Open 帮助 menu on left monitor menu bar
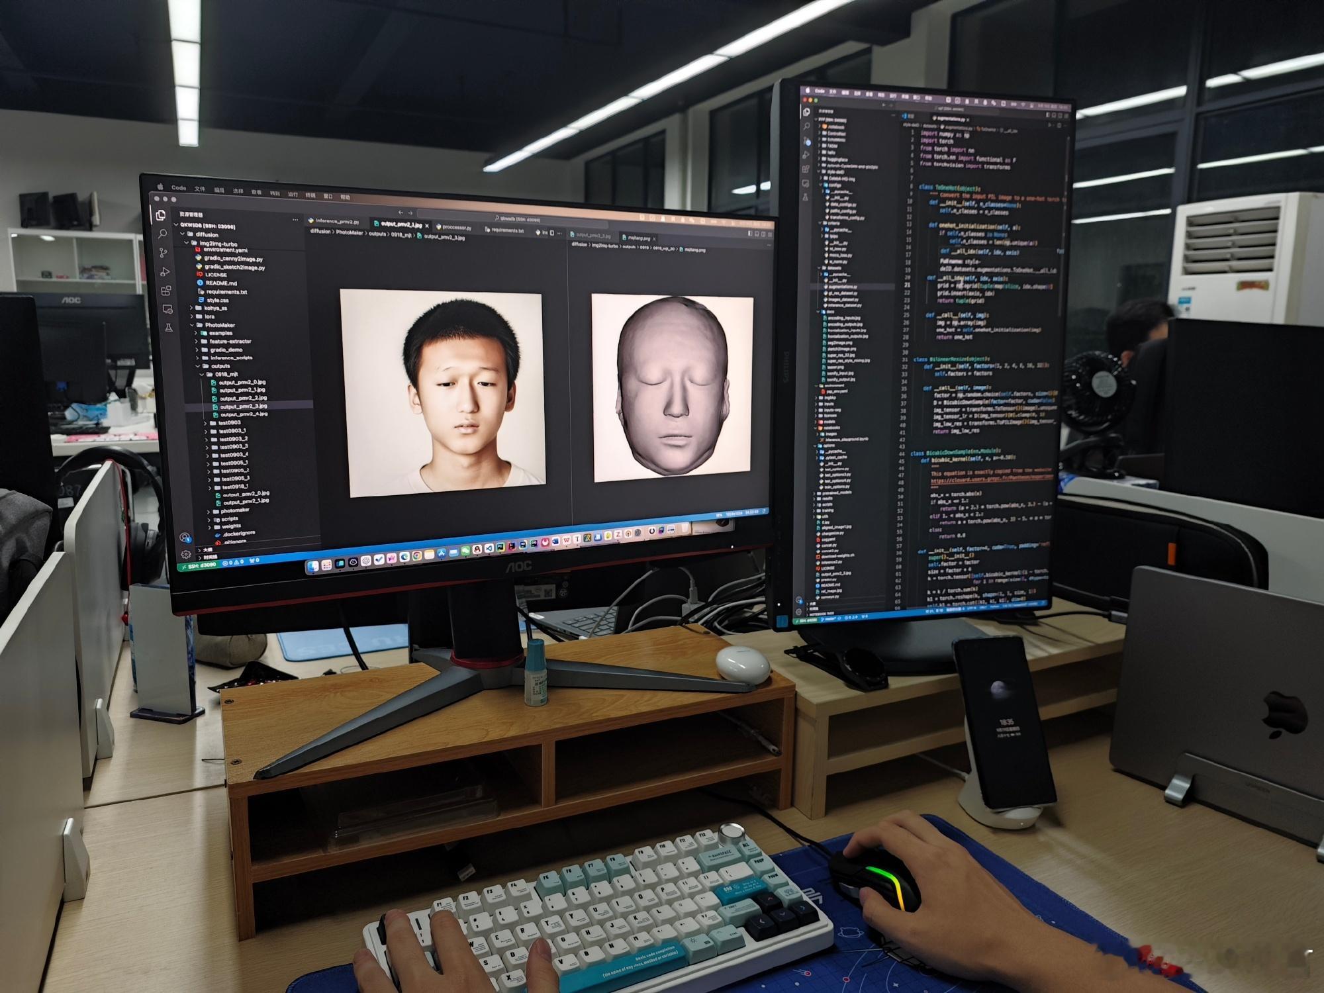The image size is (1324, 993). (x=346, y=197)
